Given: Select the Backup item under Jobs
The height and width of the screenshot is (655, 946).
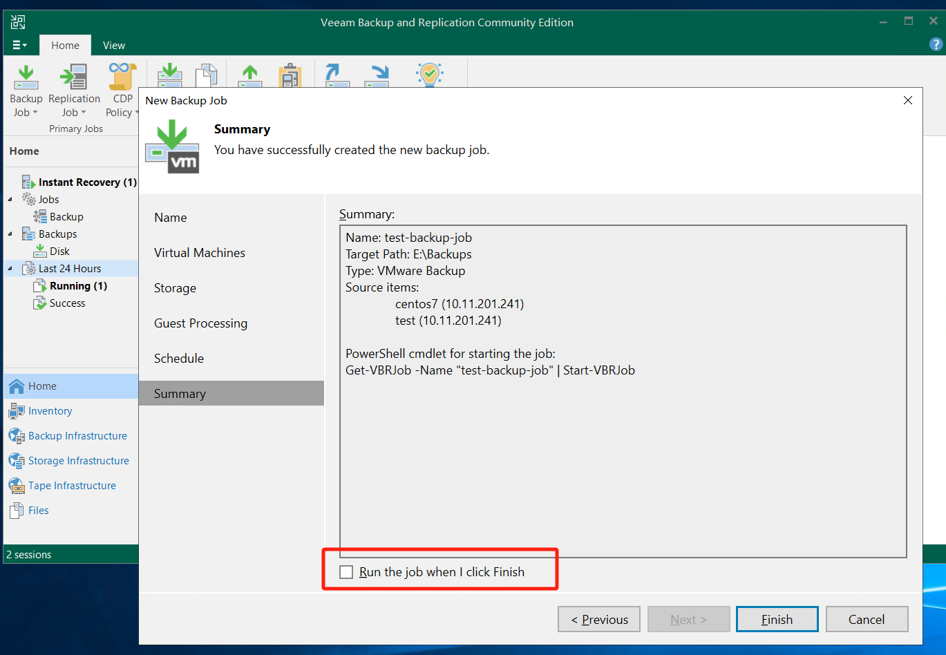Looking at the screenshot, I should tap(66, 217).
